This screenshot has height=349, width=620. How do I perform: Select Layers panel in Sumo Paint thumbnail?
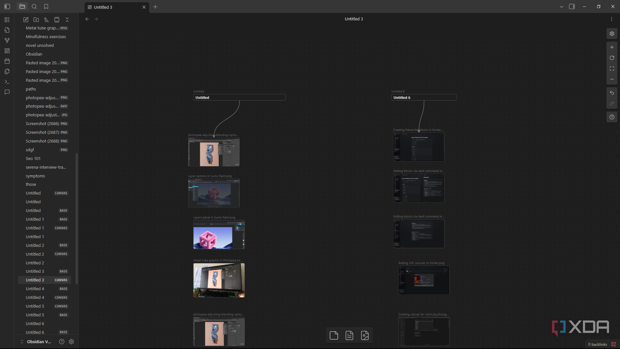click(x=219, y=235)
